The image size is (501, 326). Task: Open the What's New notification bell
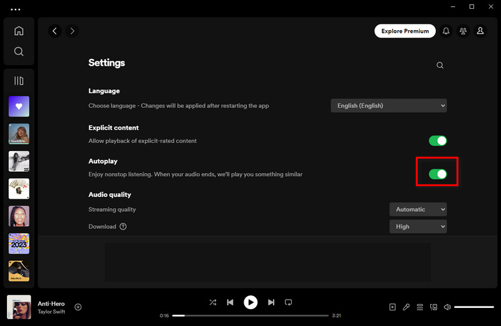click(x=446, y=31)
